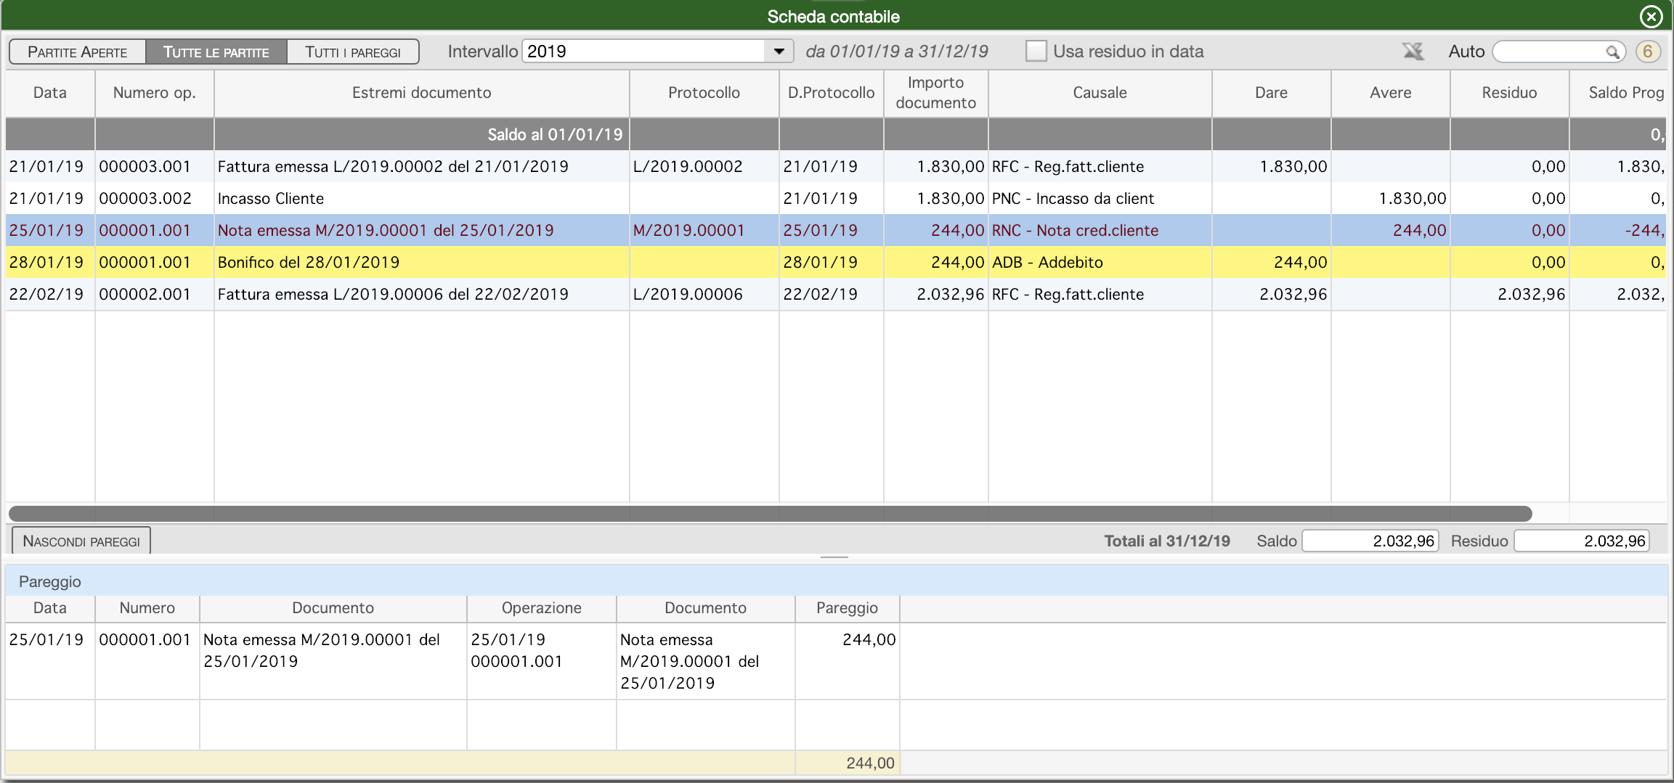This screenshot has height=783, width=1674.
Task: Select Tutte le partite tab
Action: click(216, 52)
